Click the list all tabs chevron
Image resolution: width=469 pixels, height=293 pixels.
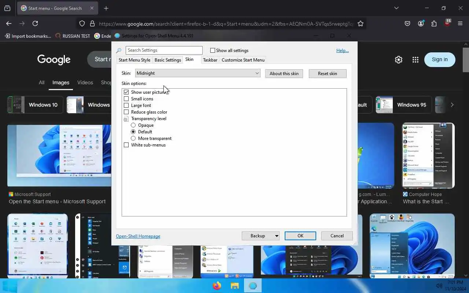(396, 8)
